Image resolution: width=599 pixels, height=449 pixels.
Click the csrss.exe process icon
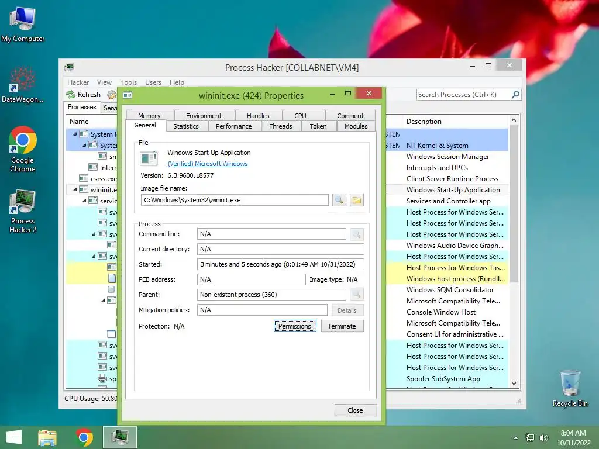tap(84, 178)
